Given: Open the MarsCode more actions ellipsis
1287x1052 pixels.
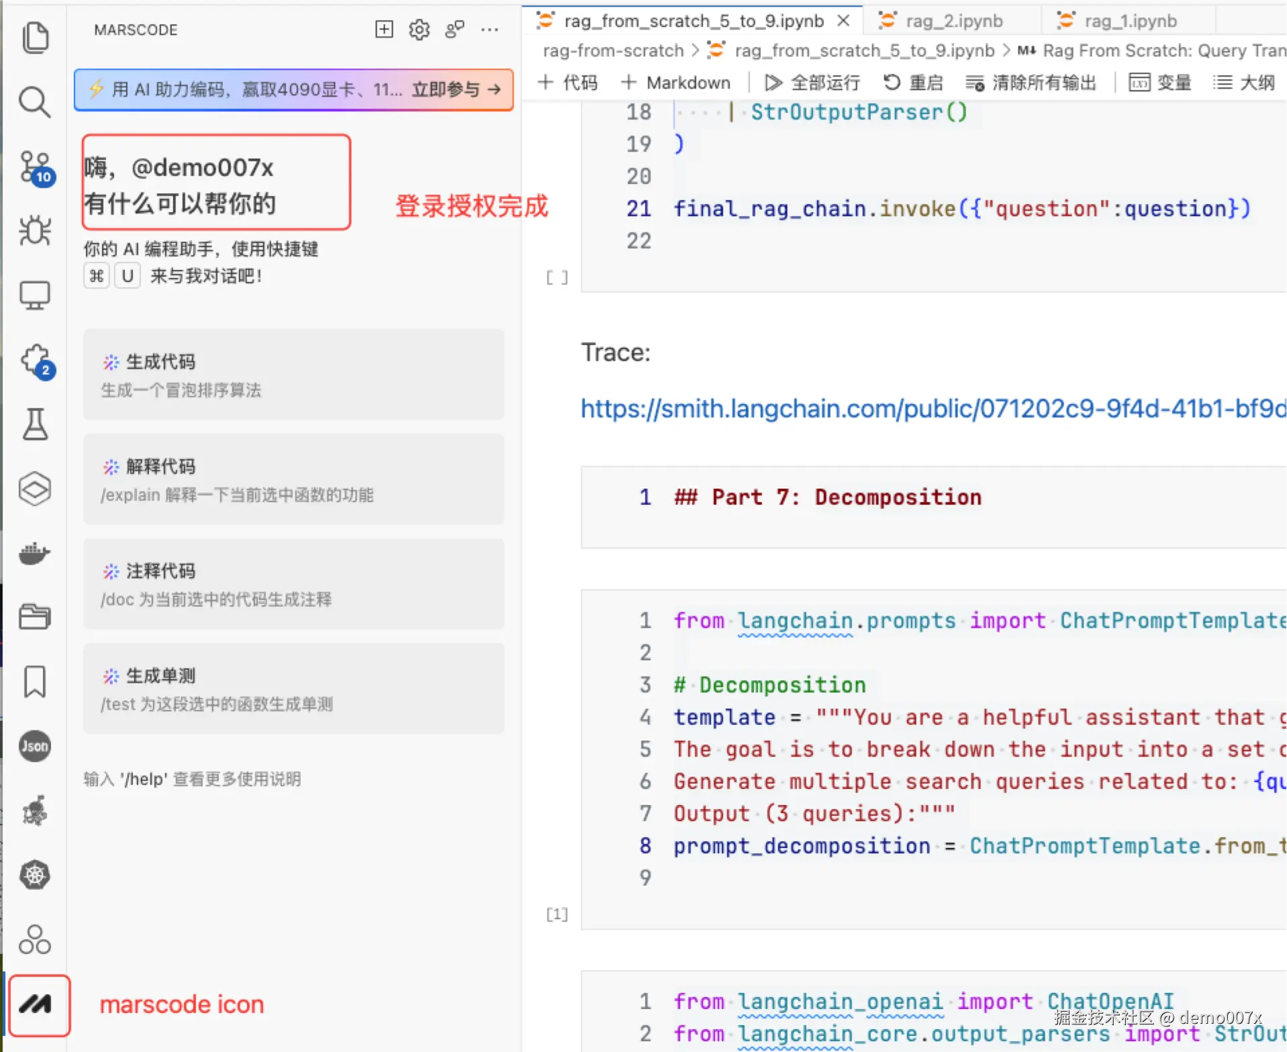Looking at the screenshot, I should 490,30.
